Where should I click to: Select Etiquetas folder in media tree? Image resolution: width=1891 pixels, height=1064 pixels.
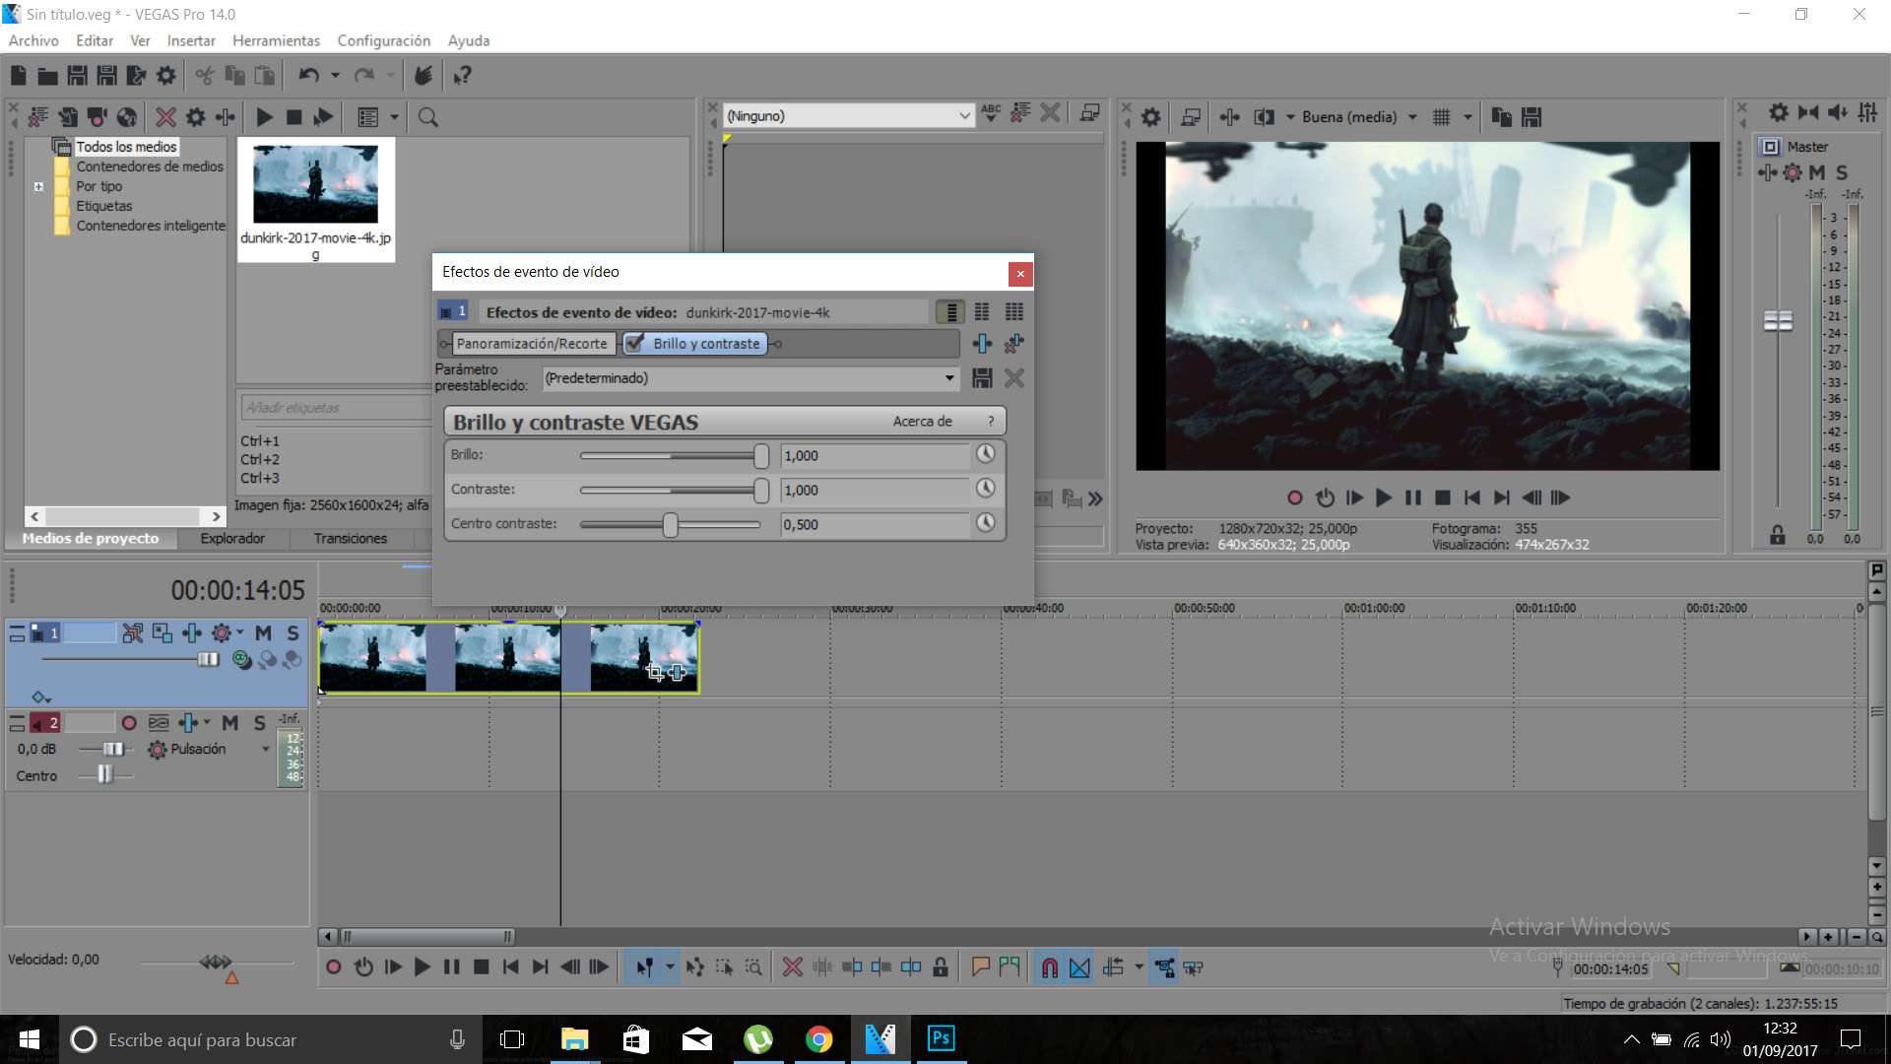click(x=103, y=206)
